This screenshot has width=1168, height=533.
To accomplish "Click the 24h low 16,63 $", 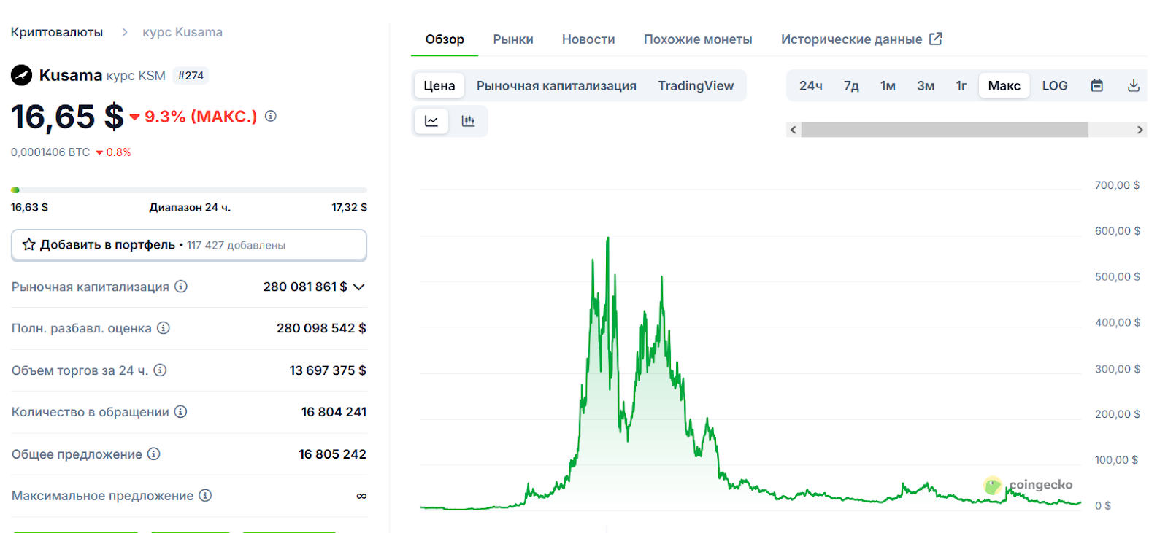I will (x=29, y=207).
